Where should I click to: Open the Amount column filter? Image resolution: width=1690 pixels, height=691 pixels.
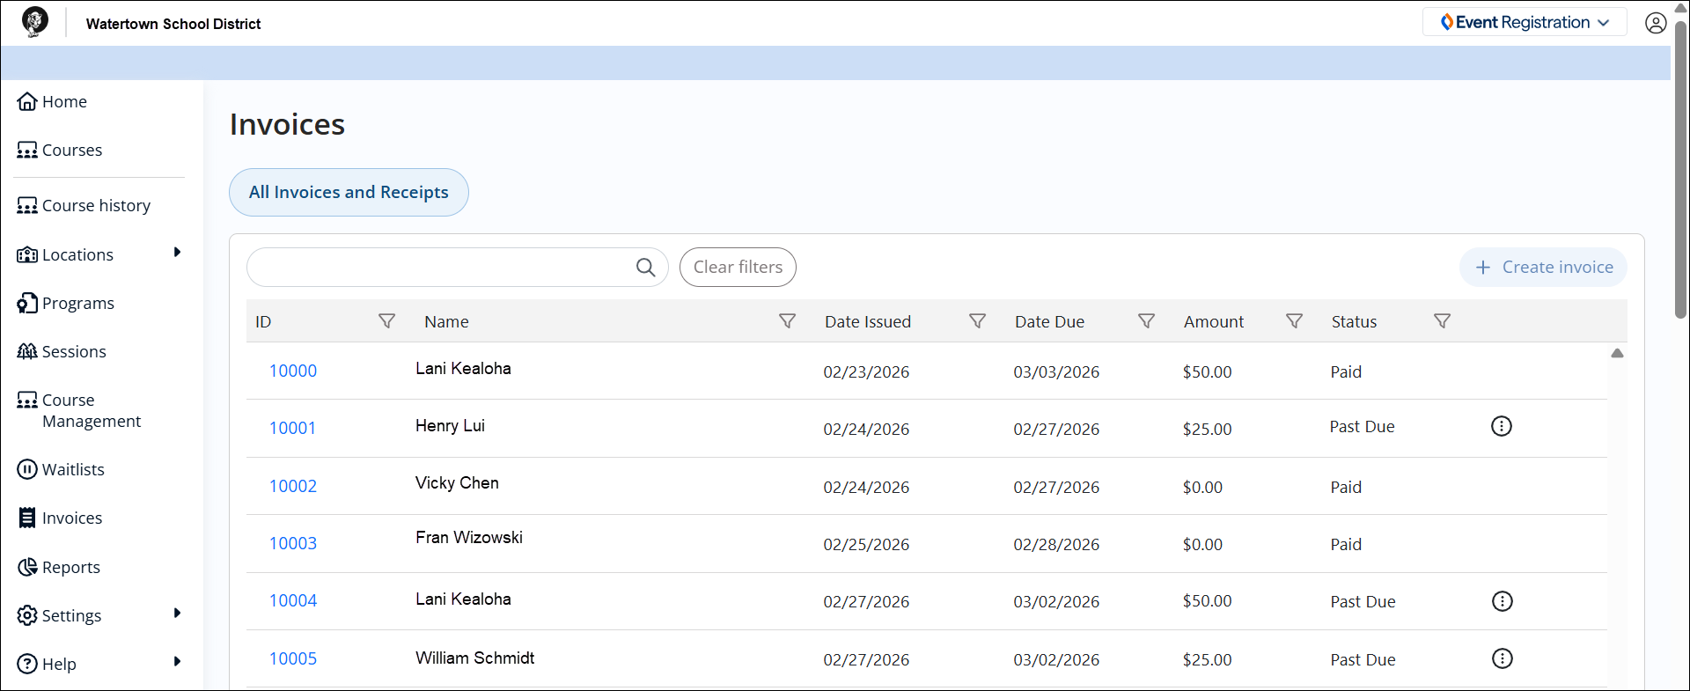(x=1294, y=321)
